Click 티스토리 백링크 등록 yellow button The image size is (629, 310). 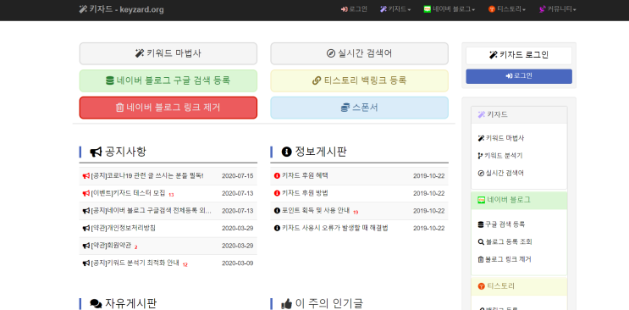coord(360,80)
